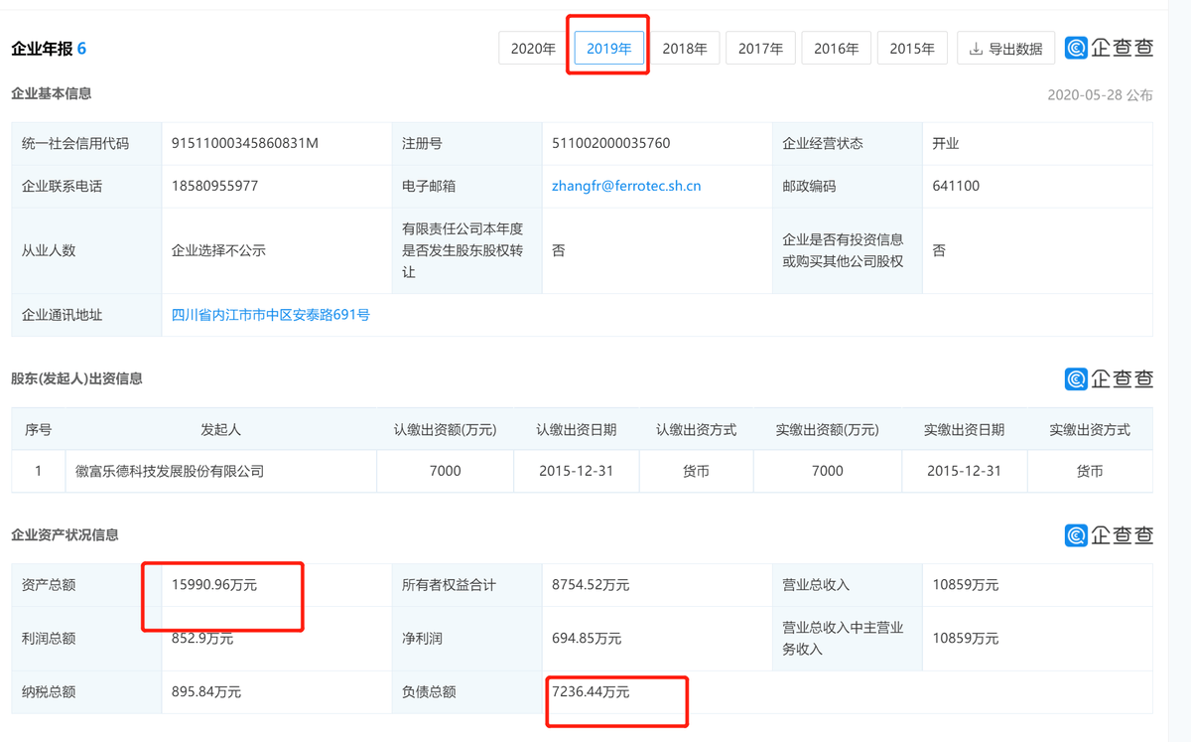Viewport: 1191px width, 742px height.
Task: Click shareholder name 微富乐德科技发展股份有限公司
Action: coord(170,471)
